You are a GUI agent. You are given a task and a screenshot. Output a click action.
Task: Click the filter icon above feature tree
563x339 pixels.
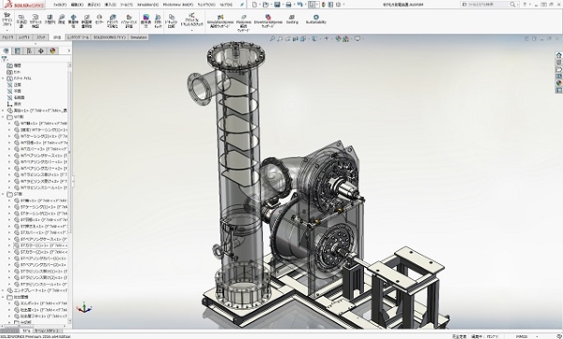tap(5, 59)
